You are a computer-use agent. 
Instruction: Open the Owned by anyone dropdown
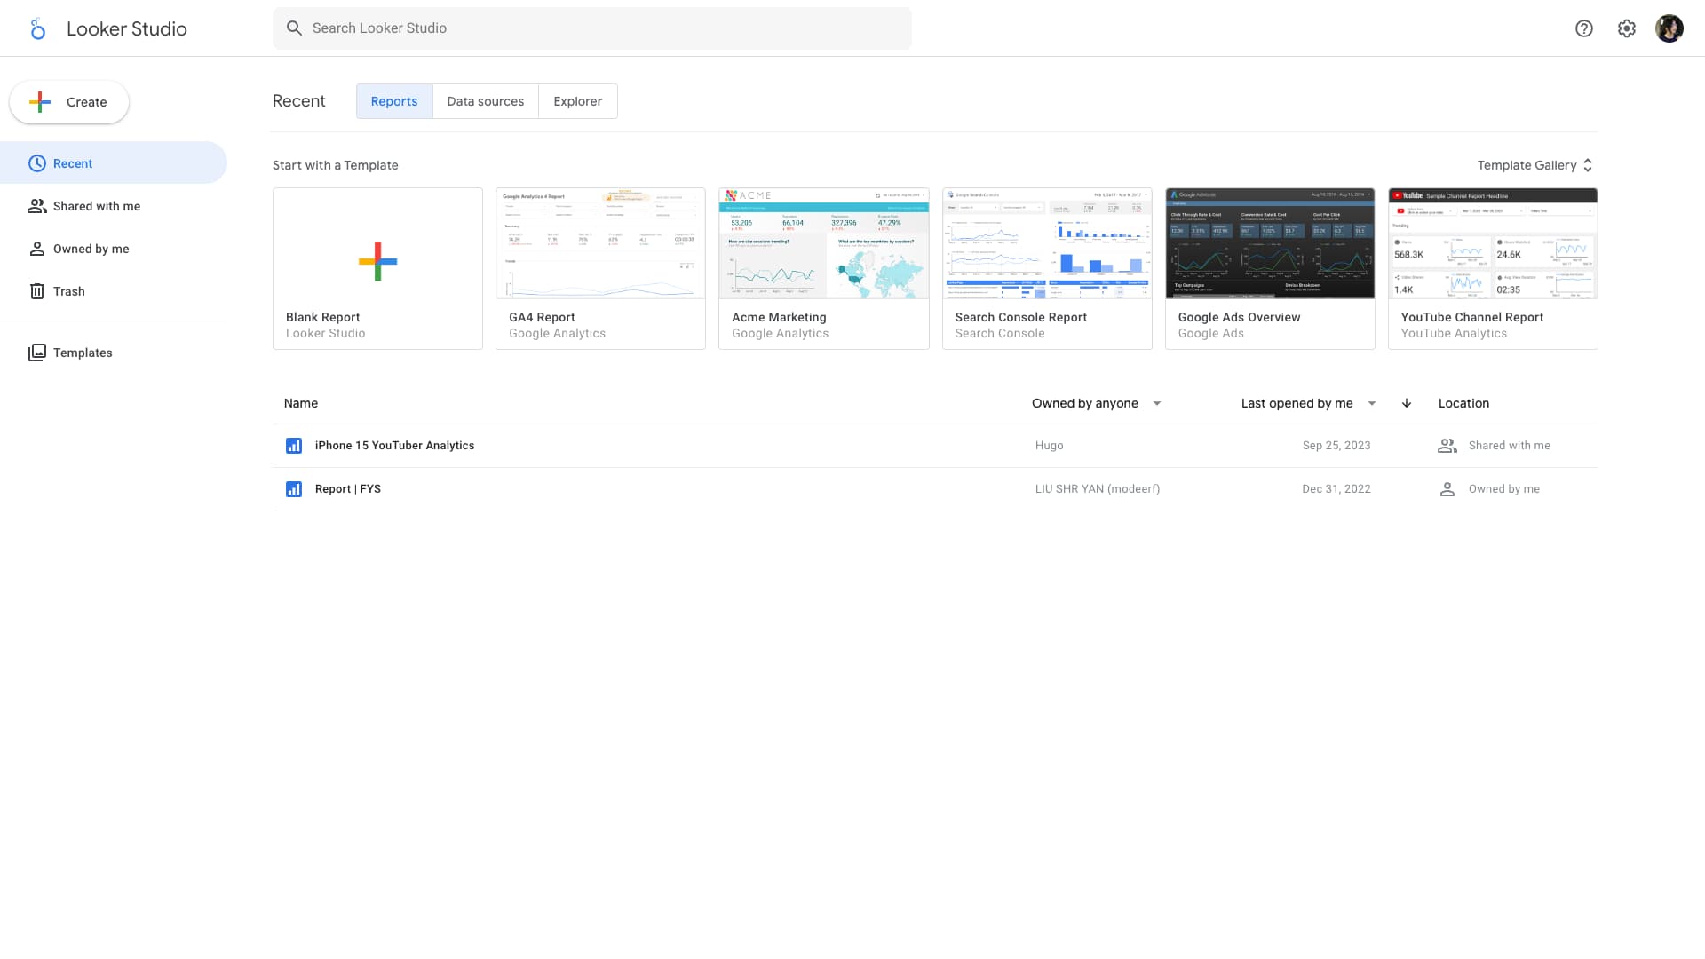(1097, 403)
